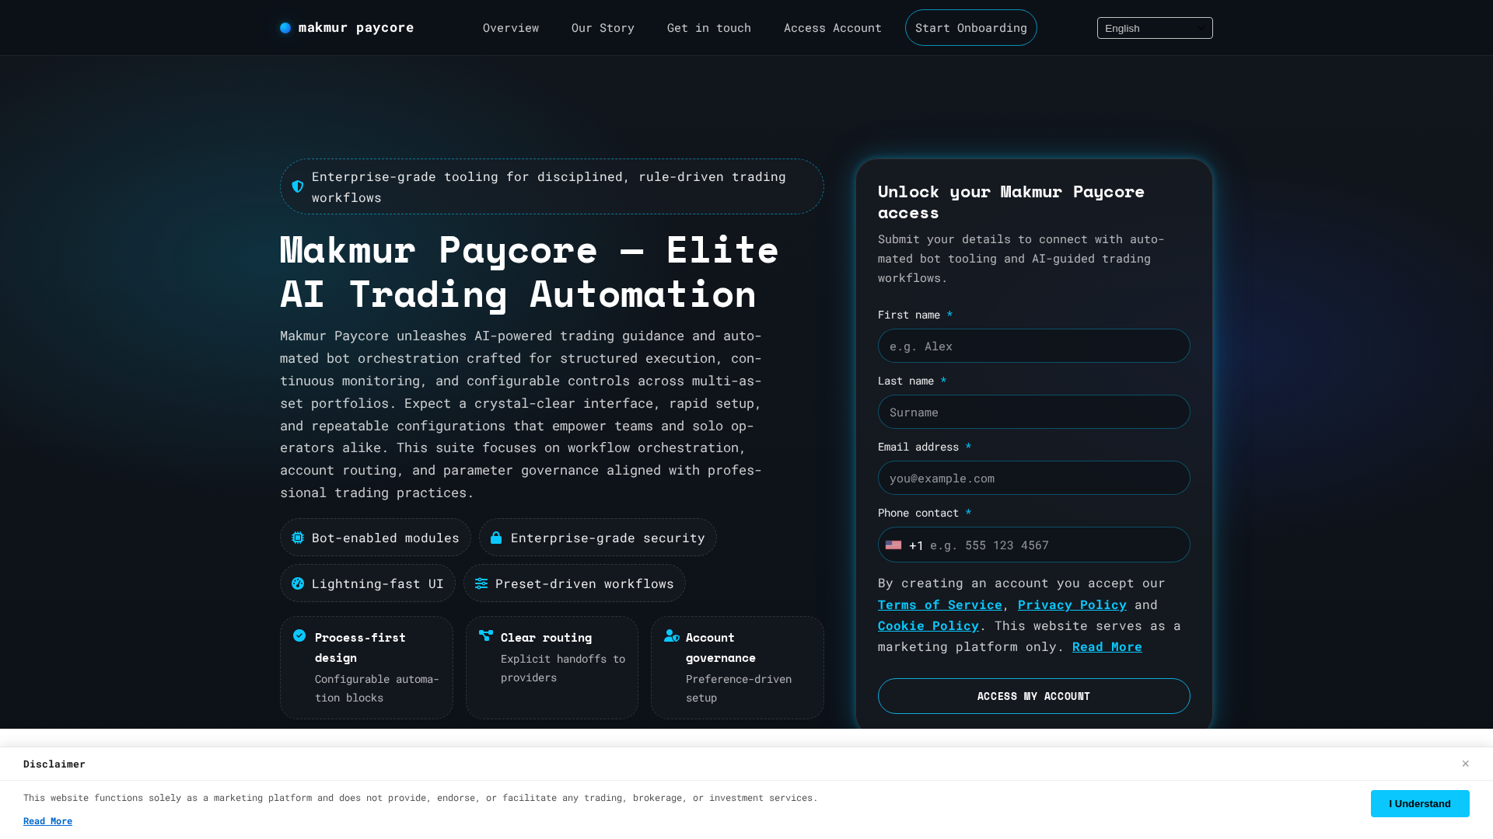Go to Our Story in navigation

coord(603,28)
